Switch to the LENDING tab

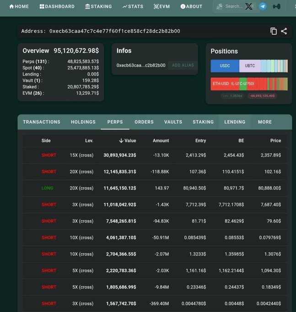[x=235, y=122]
